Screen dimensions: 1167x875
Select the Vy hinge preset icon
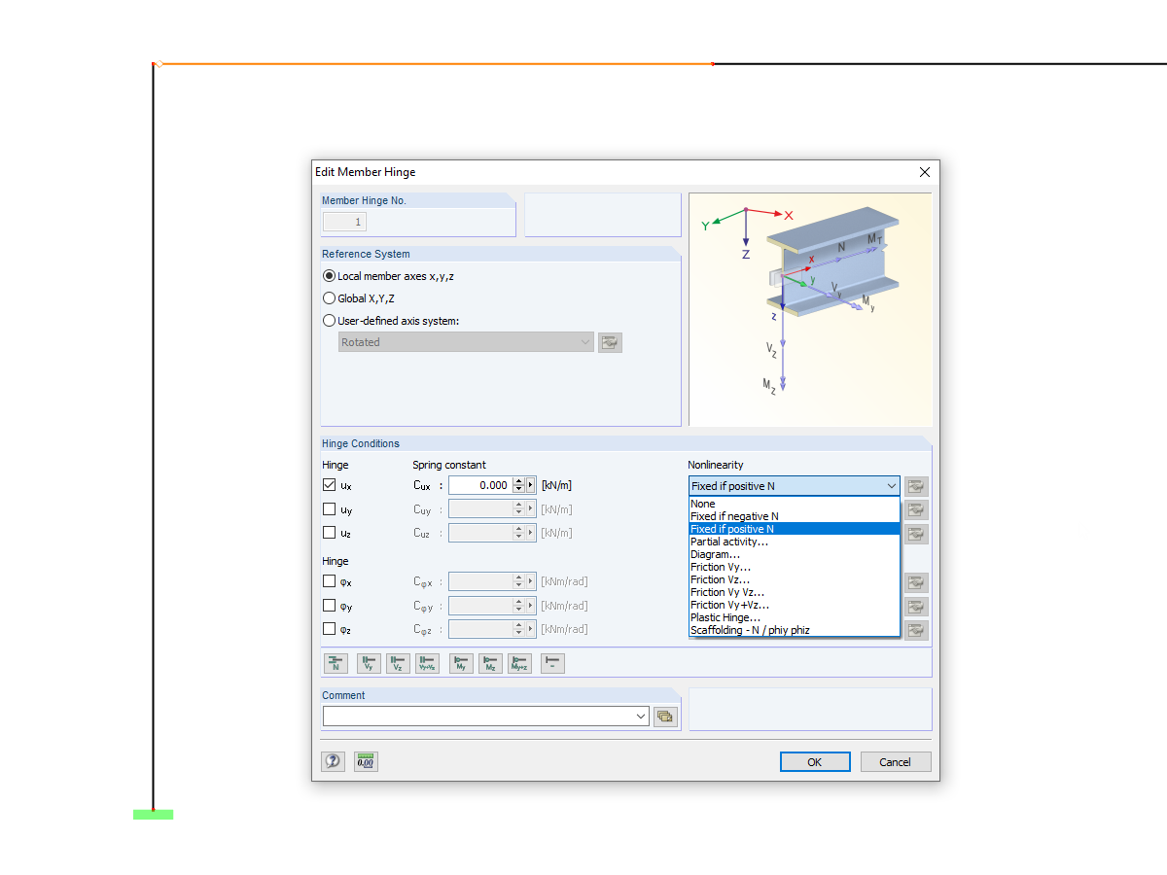coord(367,663)
